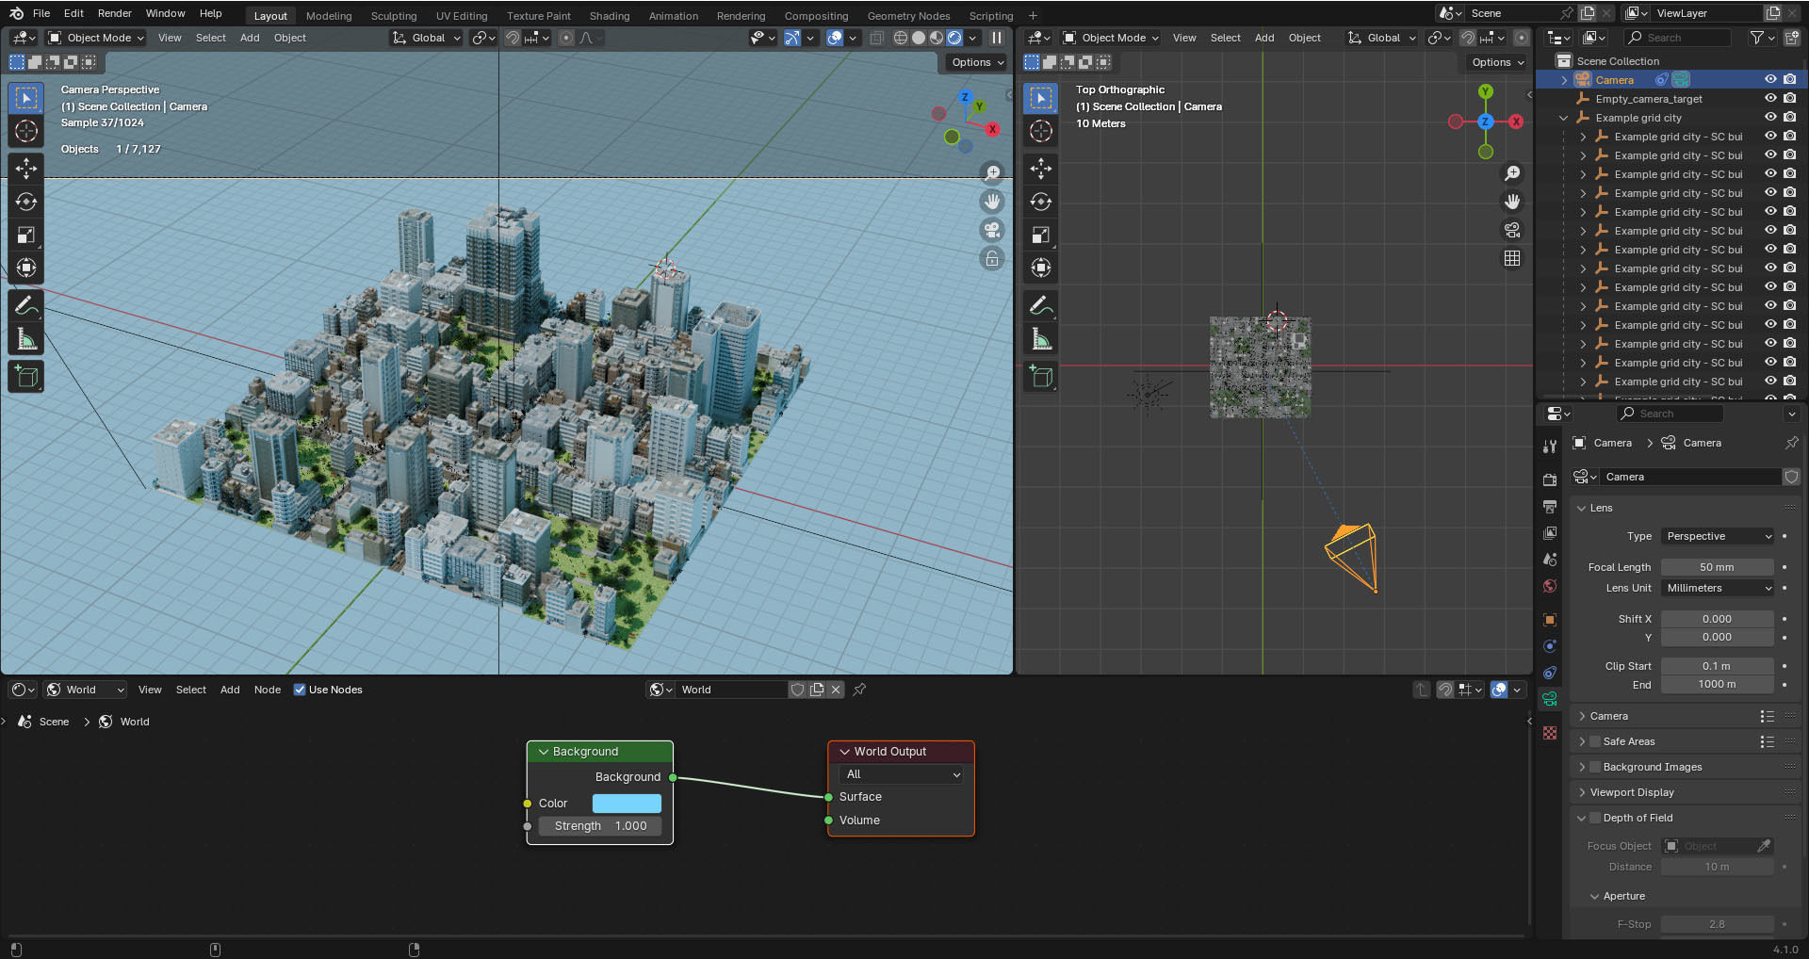The height and width of the screenshot is (959, 1809).
Task: Switch to wireframe shading in camera viewport
Action: pyautogui.click(x=901, y=38)
